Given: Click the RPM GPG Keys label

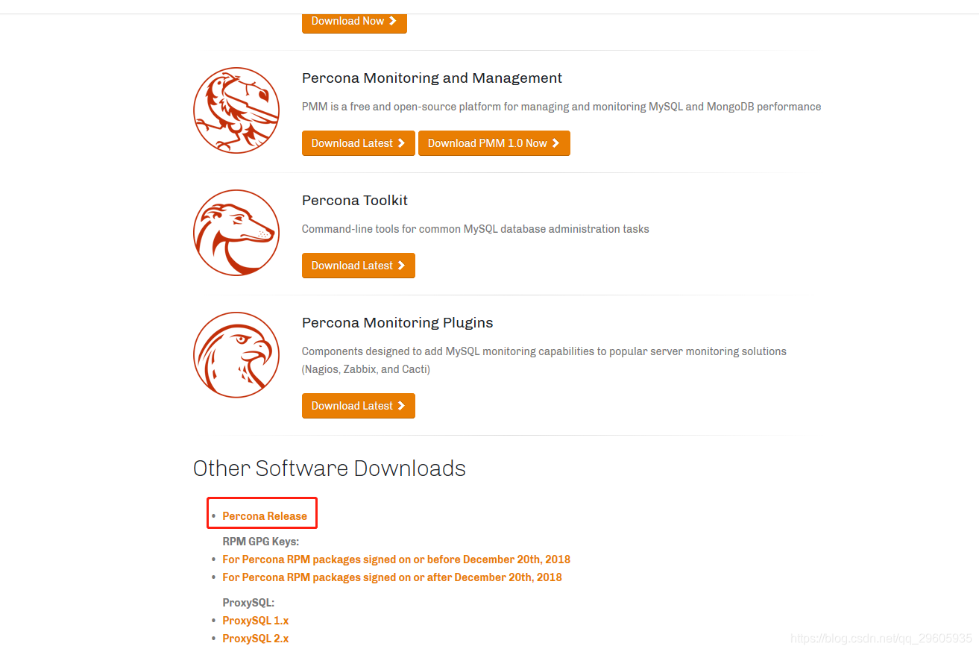Looking at the screenshot, I should 260,542.
